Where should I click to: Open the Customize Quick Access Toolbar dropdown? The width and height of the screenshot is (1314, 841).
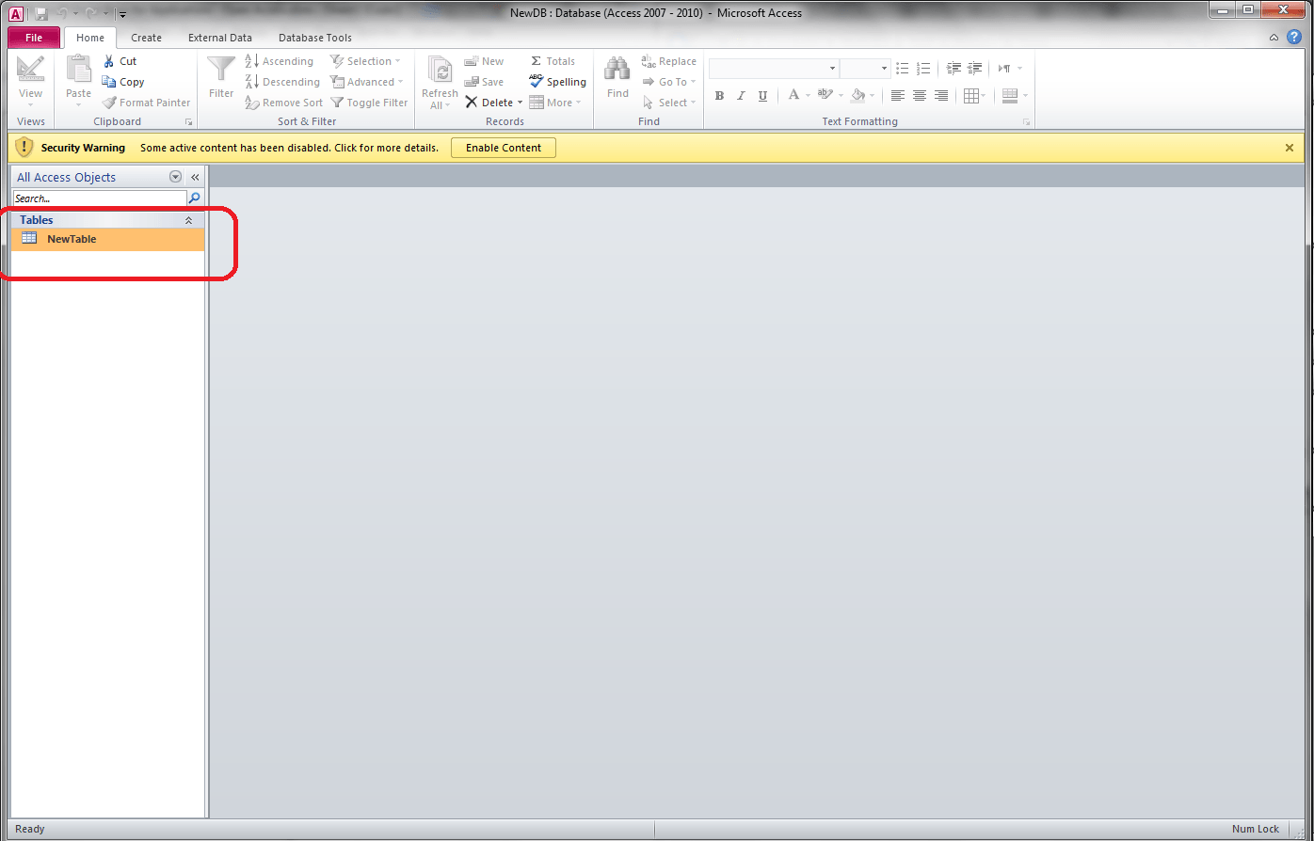[x=122, y=14]
